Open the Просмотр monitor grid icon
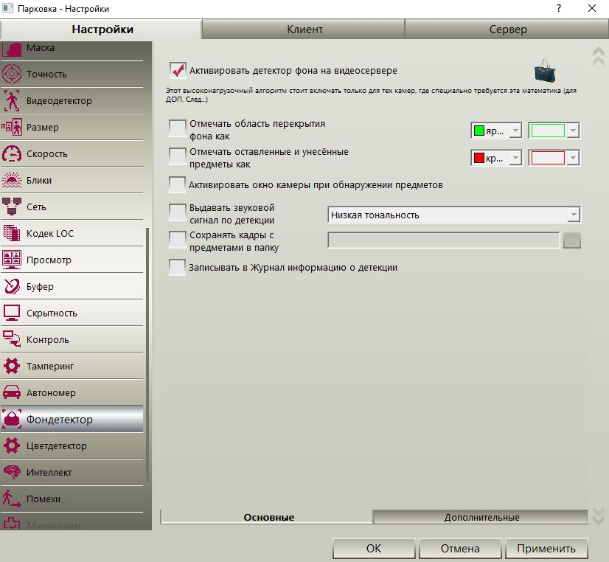609x562 pixels. [x=12, y=260]
